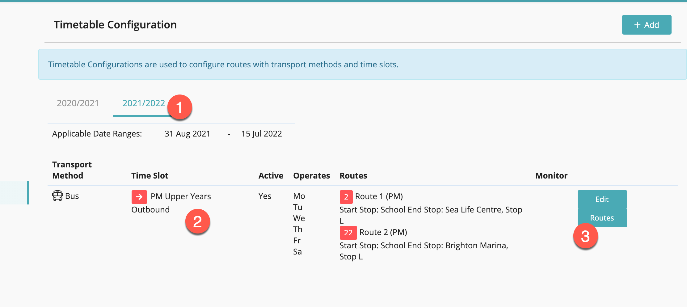
Task: Click red annotation marker number 1
Action: (x=179, y=107)
